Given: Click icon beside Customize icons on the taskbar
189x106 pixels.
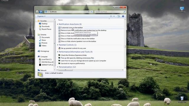Looking at the screenshot, I should click(59, 28).
